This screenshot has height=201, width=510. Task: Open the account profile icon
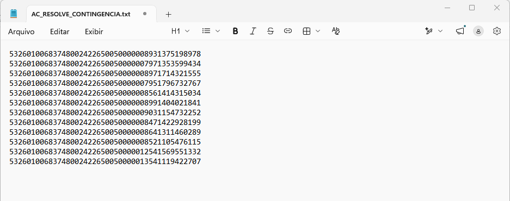(x=478, y=31)
